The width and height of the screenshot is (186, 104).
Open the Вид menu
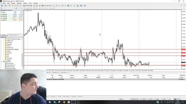tap(8, 3)
